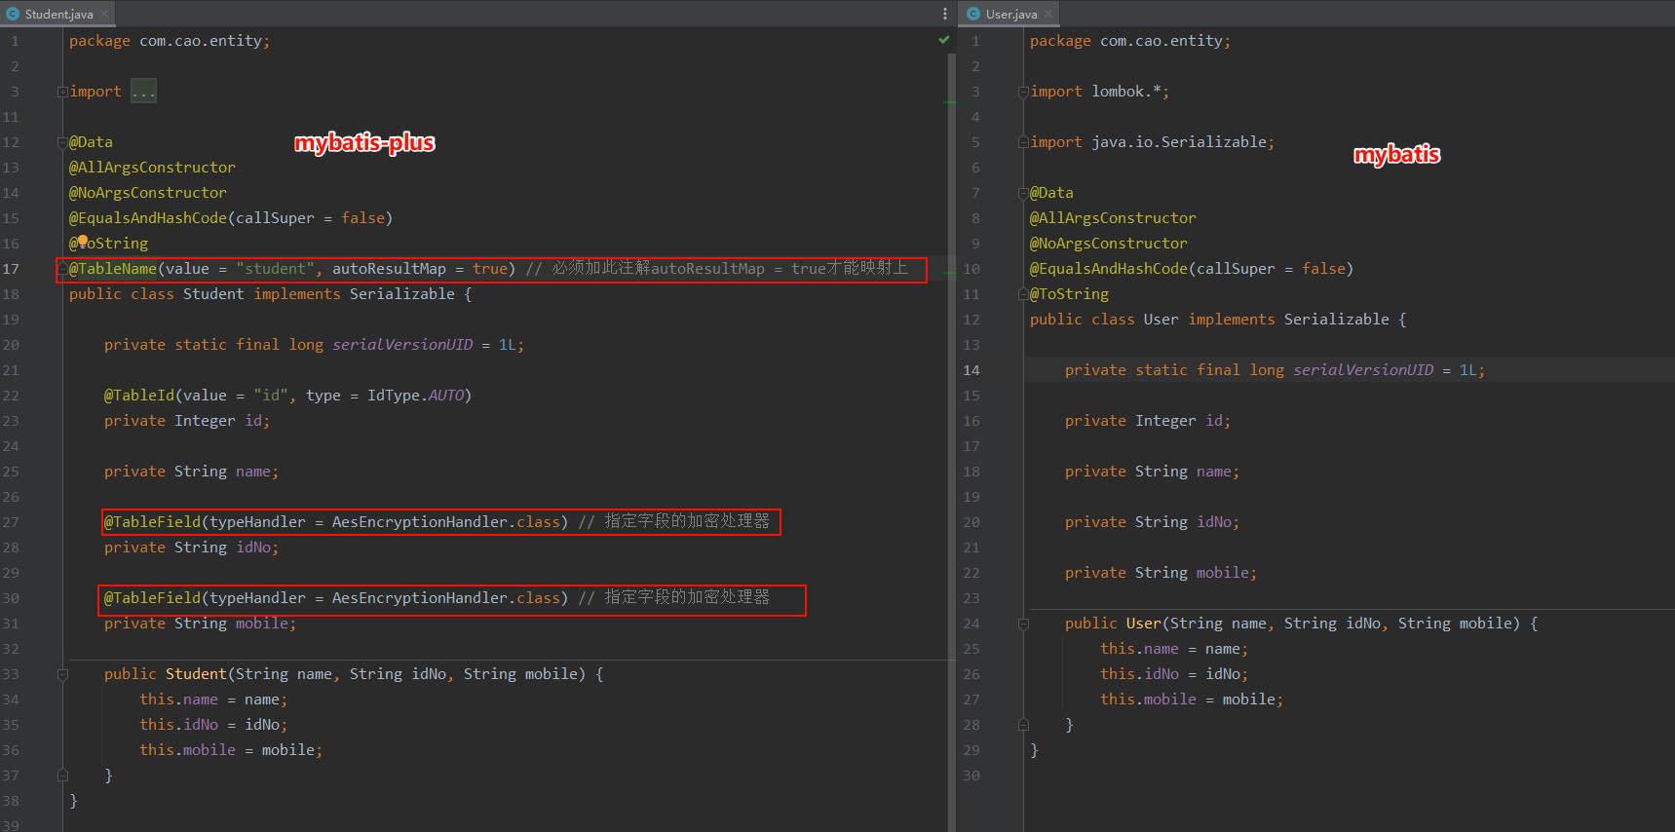Click the class icon on the Student.java tab
Image resolution: width=1675 pixels, height=832 pixels.
click(13, 14)
